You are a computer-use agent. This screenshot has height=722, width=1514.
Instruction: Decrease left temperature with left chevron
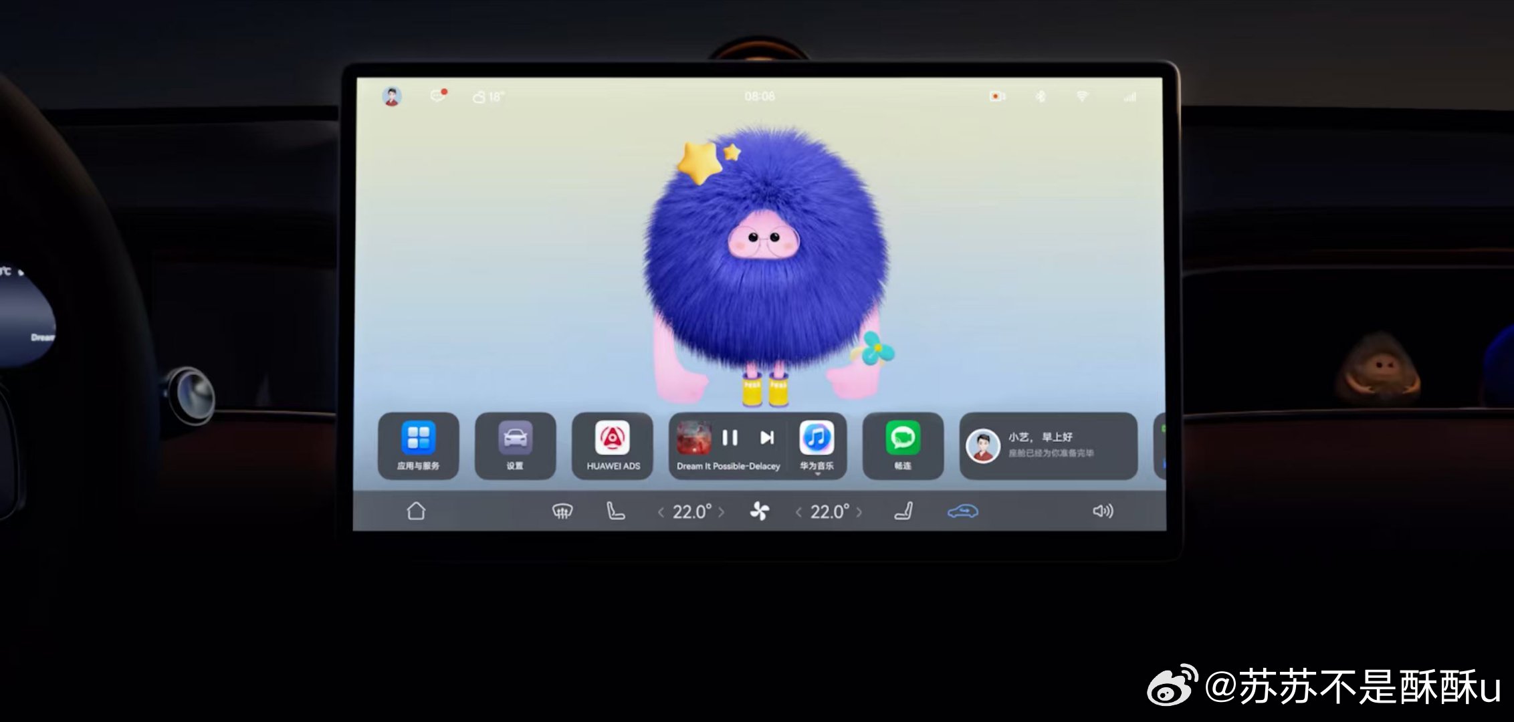(x=661, y=513)
